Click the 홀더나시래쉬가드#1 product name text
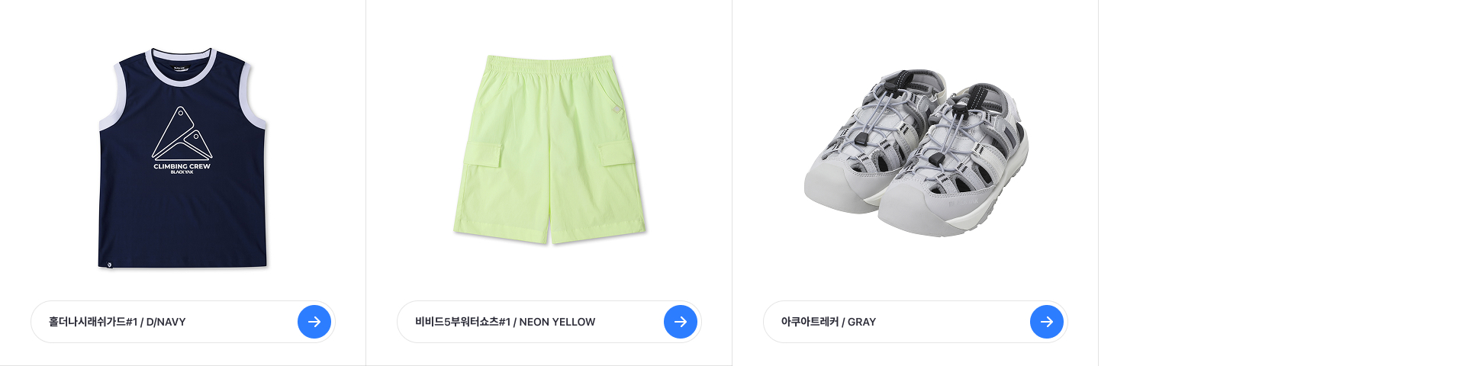The height and width of the screenshot is (366, 1465). pos(93,322)
